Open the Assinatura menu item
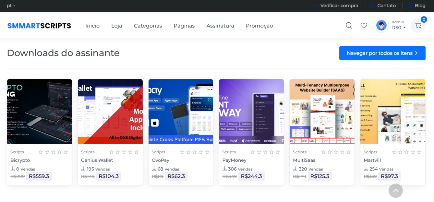Screen dimensions: 434x202 [x=220, y=26]
